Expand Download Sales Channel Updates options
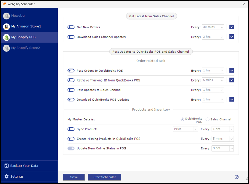This screenshot has width=249, height=184. pyautogui.click(x=231, y=37)
